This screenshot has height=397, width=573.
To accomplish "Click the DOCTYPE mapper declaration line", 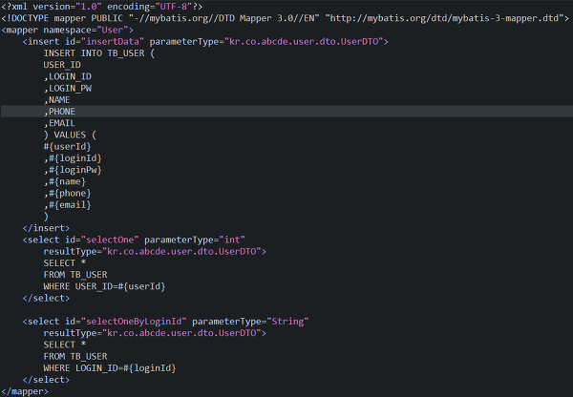I will [285, 18].
